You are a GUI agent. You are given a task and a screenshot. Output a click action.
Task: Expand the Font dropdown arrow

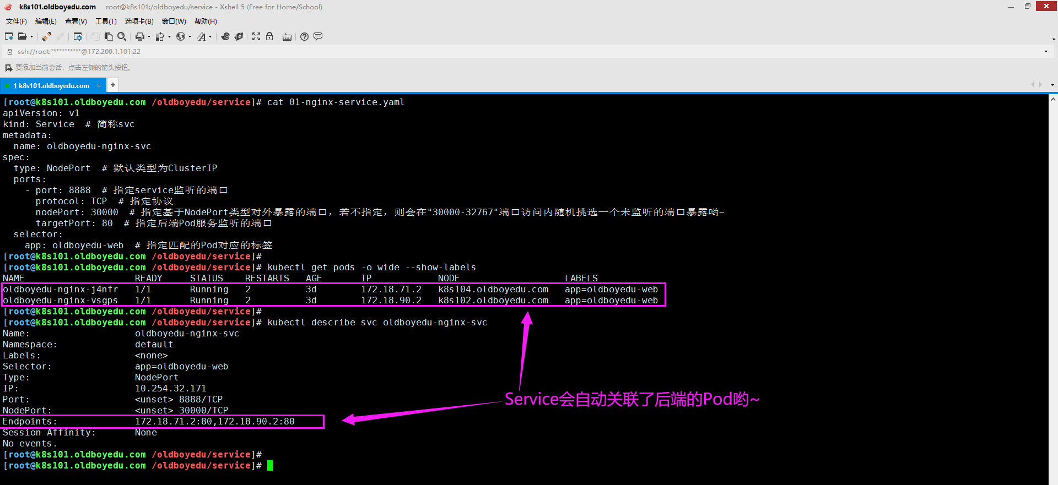pos(210,37)
